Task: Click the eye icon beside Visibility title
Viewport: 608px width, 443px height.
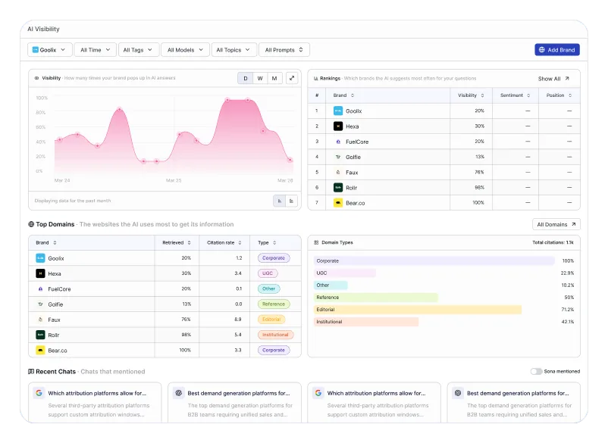Action: pyautogui.click(x=37, y=78)
